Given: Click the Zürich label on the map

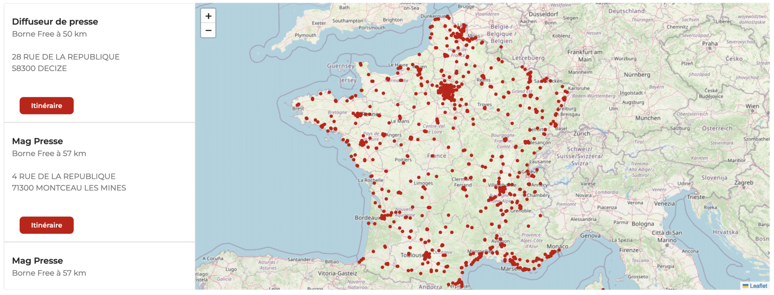Looking at the screenshot, I should pyautogui.click(x=582, y=134).
